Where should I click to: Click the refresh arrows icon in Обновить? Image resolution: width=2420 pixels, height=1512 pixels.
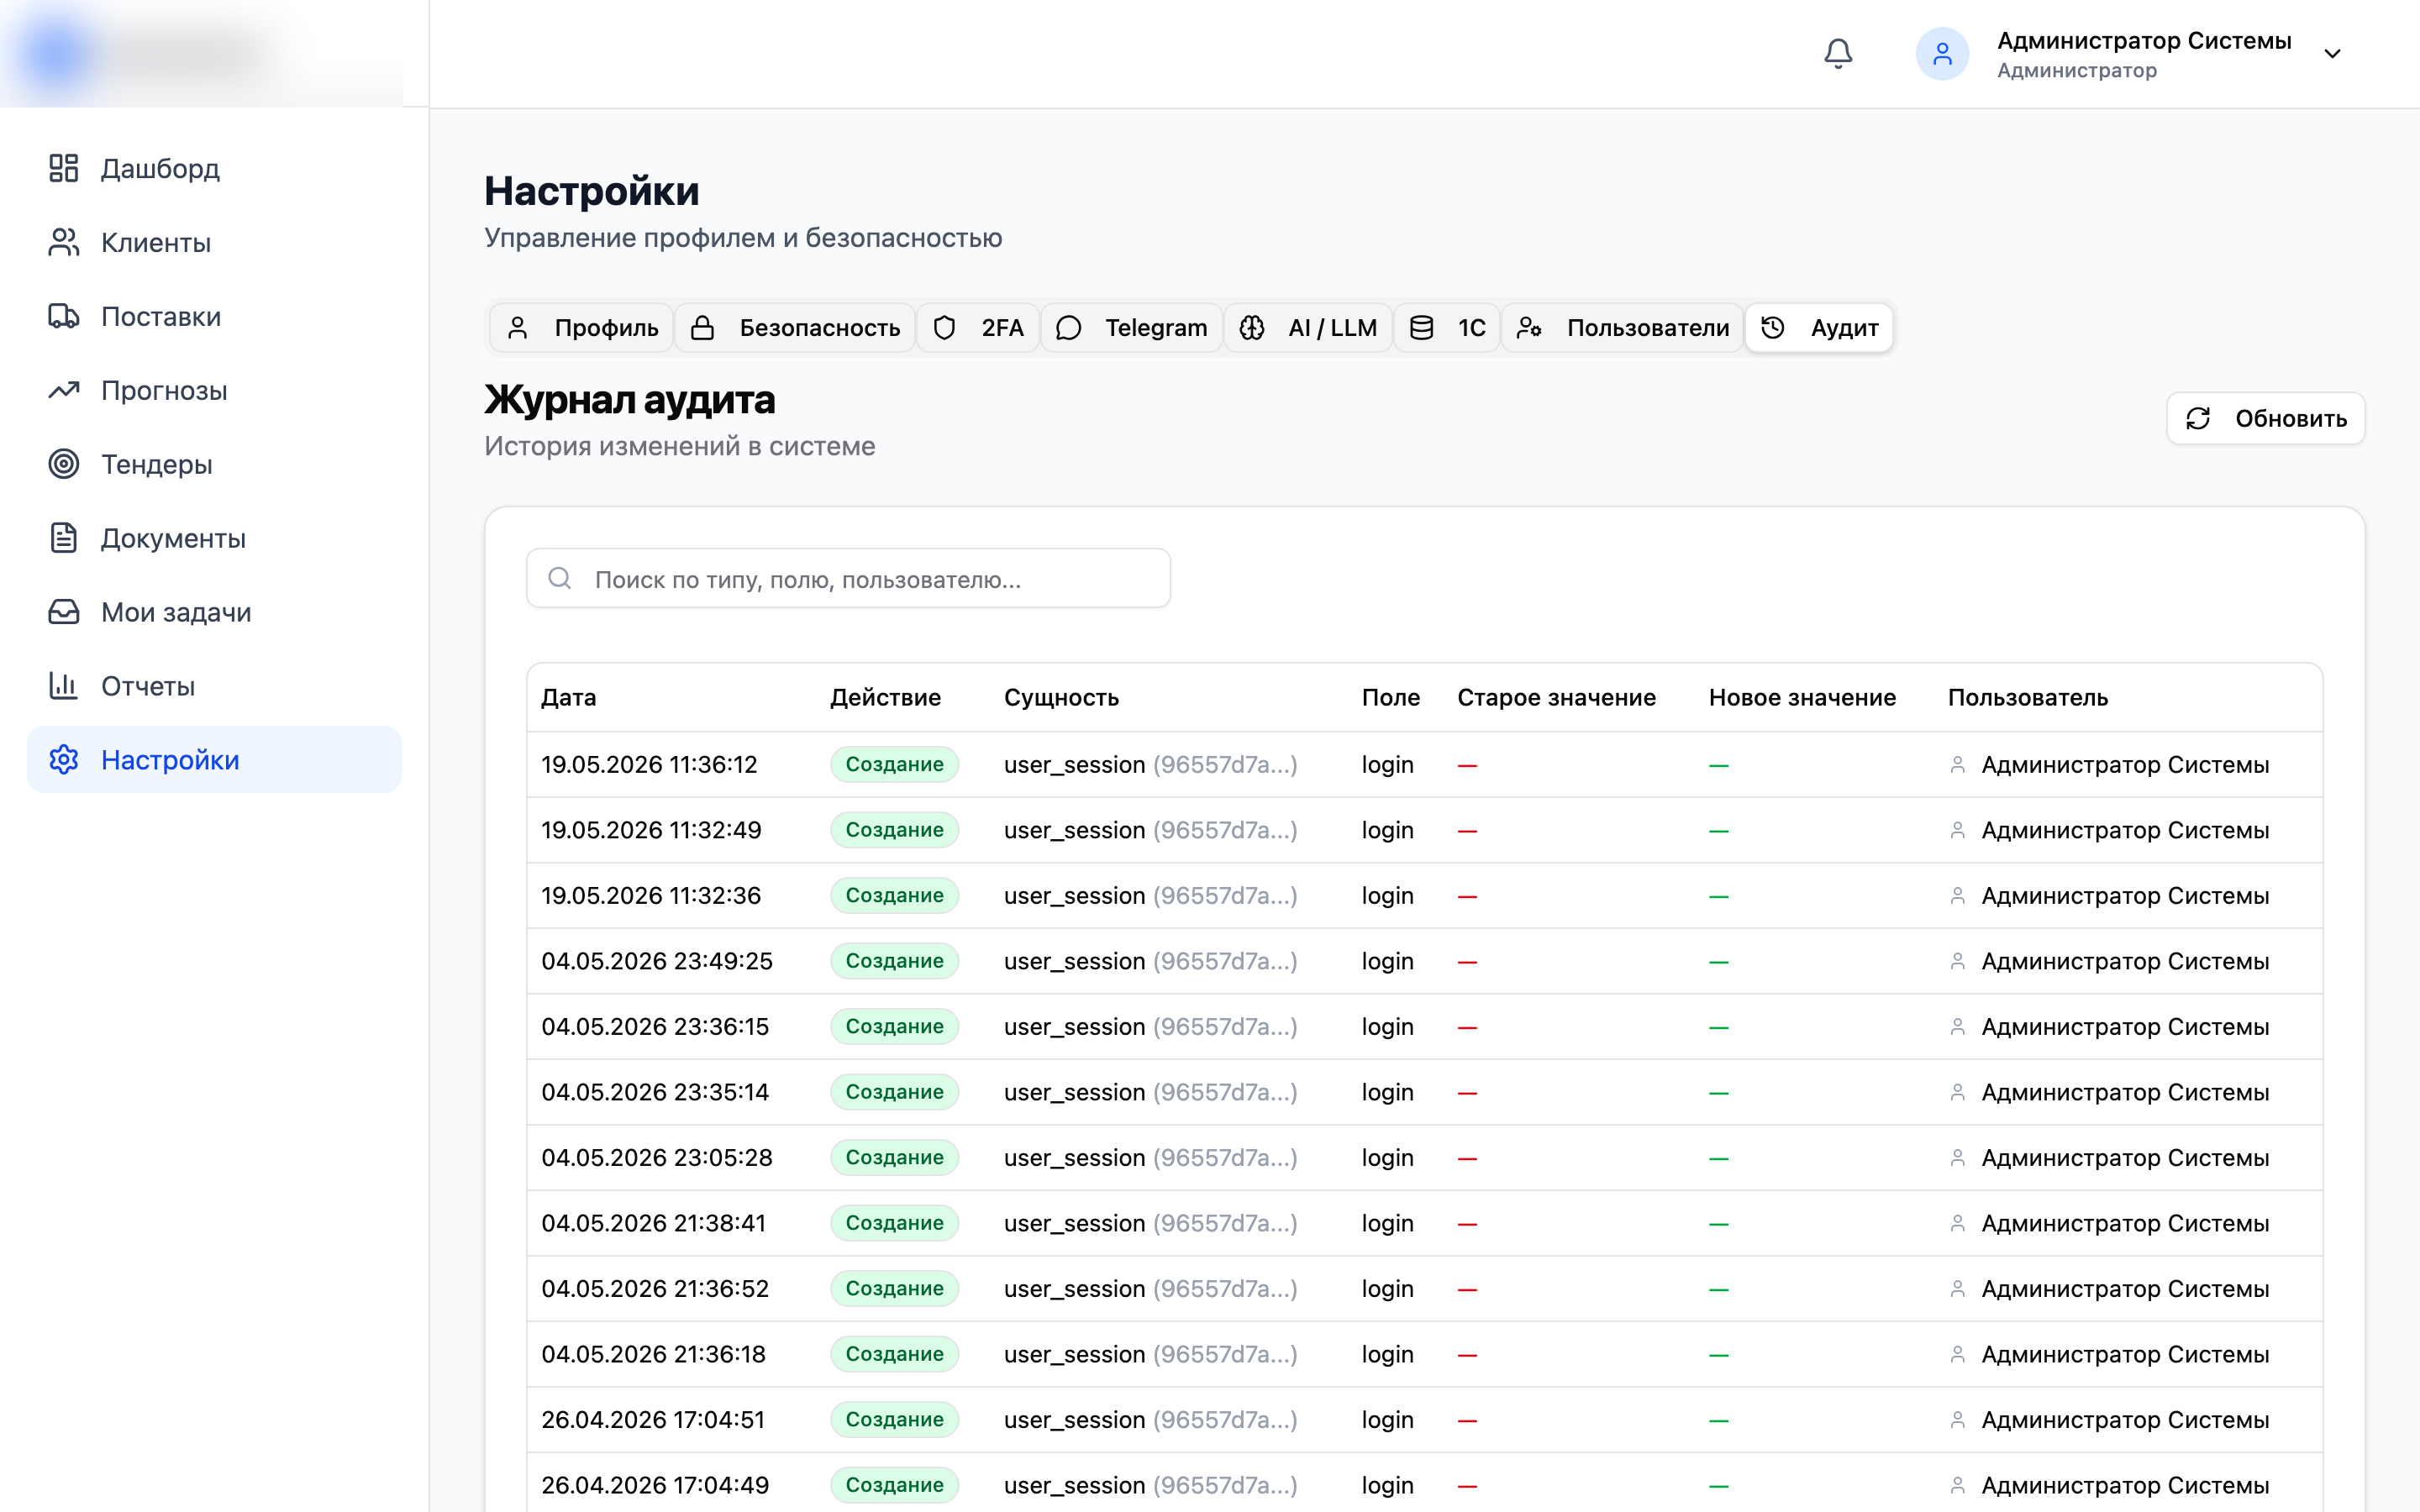pyautogui.click(x=2198, y=418)
